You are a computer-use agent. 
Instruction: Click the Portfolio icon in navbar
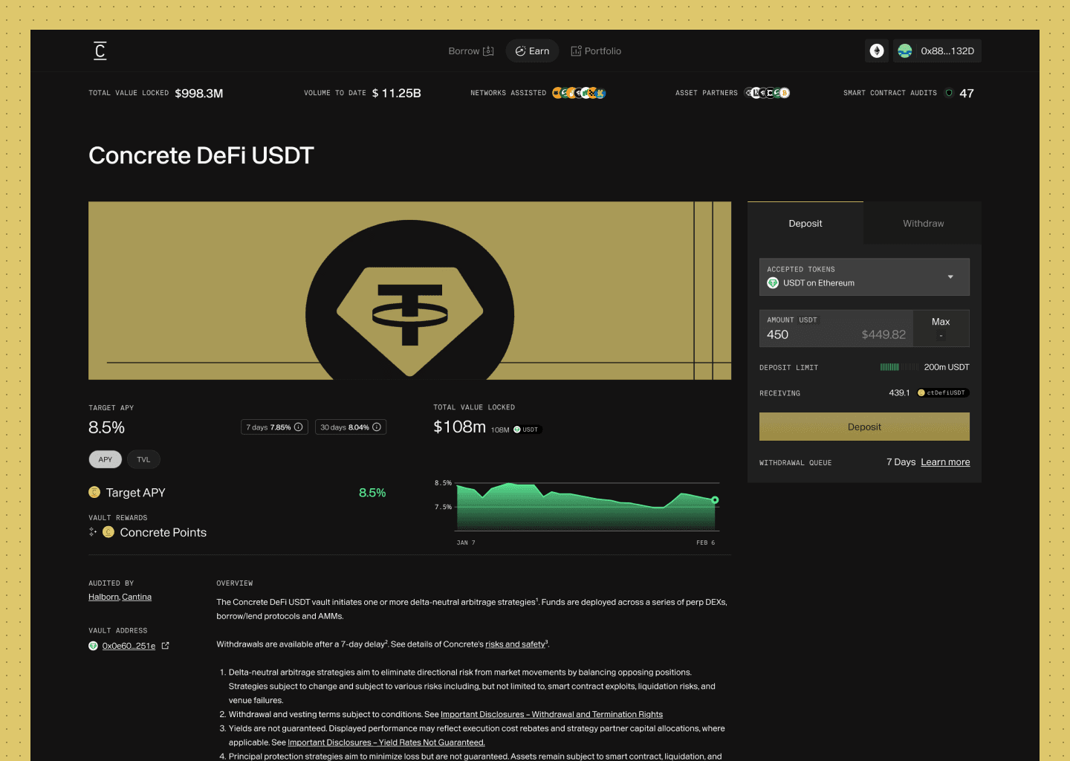coord(576,51)
